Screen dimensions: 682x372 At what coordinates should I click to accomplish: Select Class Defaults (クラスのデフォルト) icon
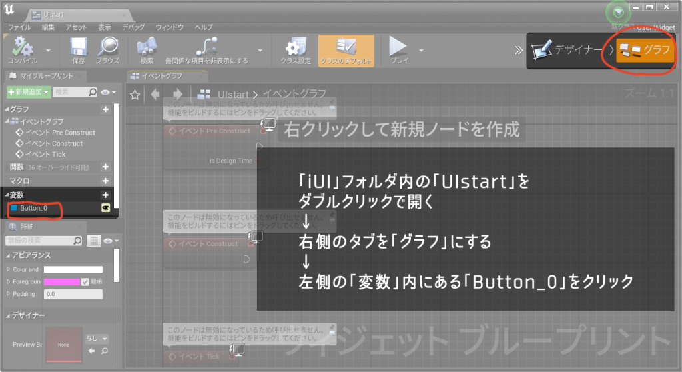[x=346, y=47]
